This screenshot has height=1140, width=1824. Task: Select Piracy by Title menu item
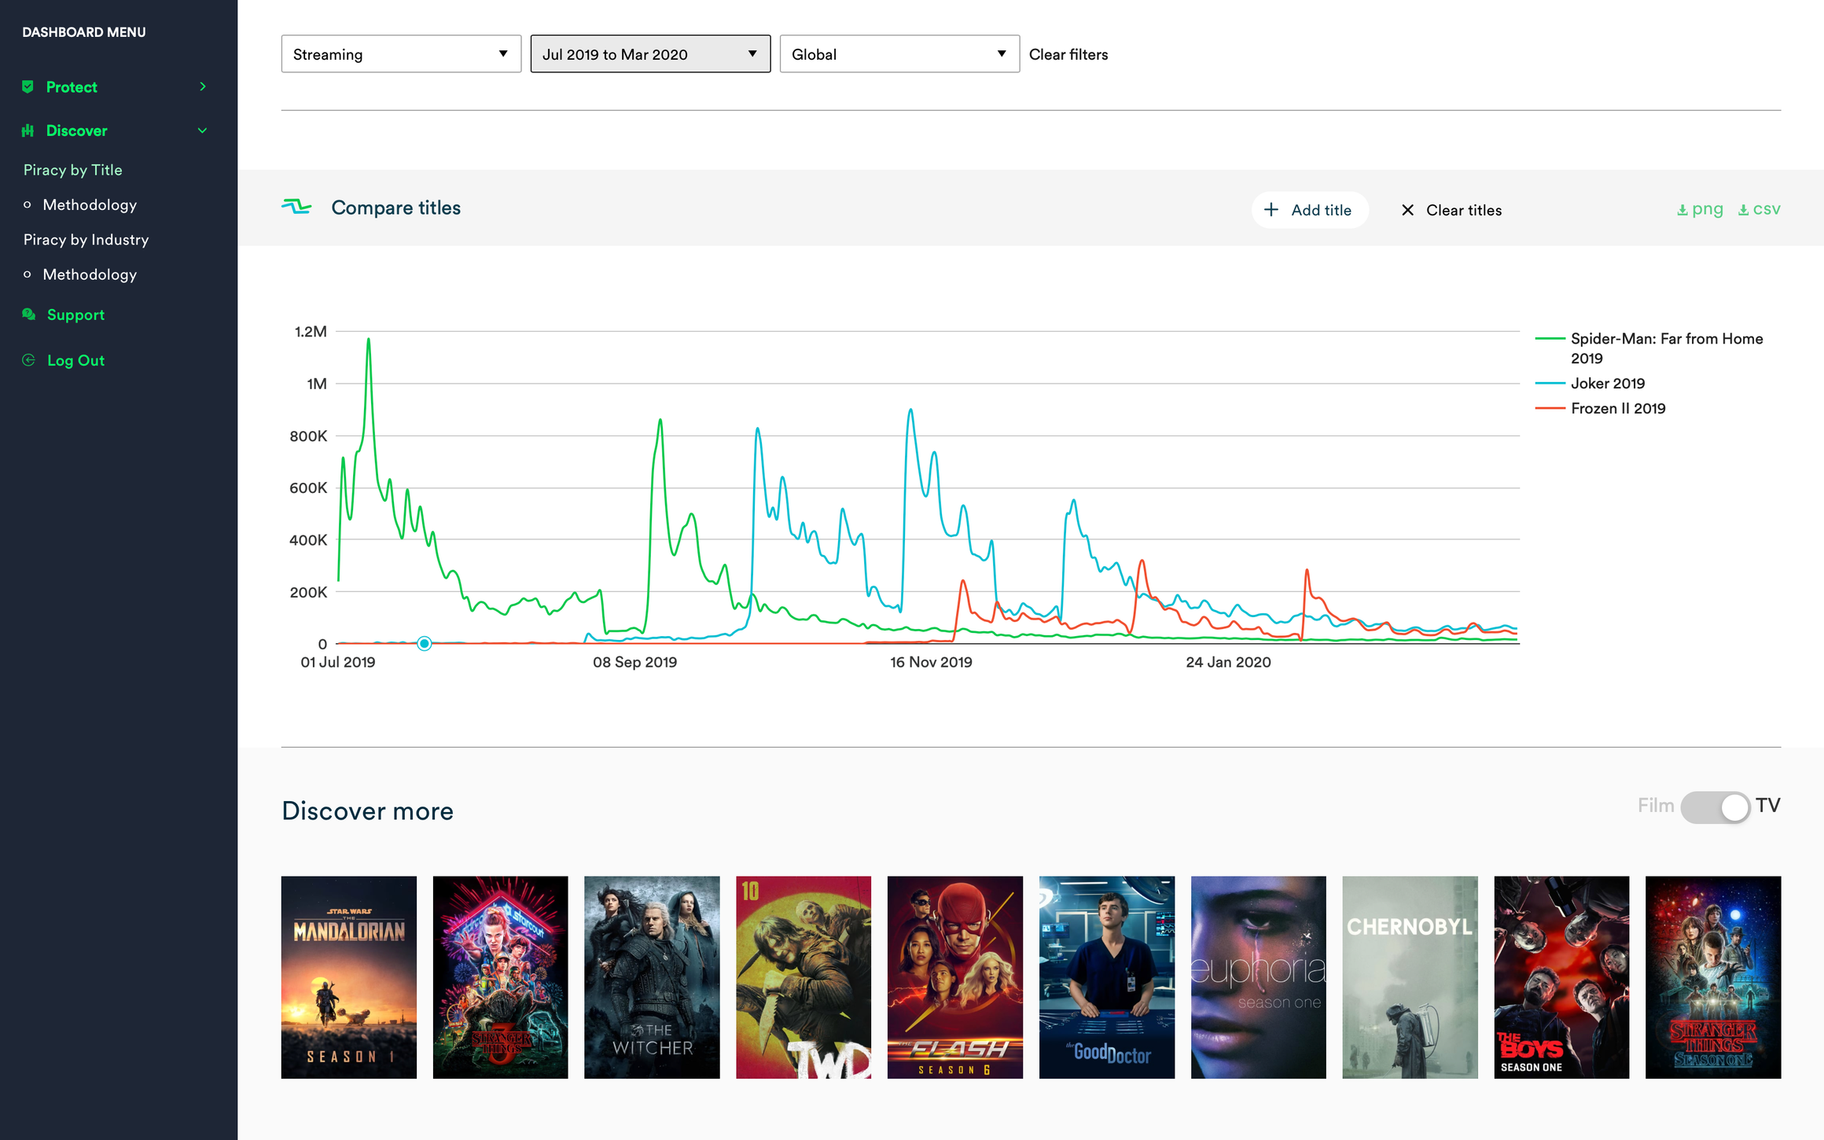76,169
